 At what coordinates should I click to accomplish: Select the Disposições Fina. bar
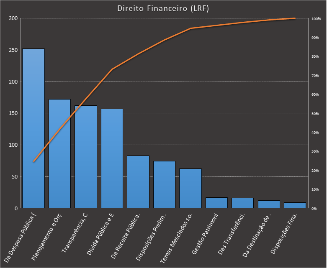coord(295,205)
